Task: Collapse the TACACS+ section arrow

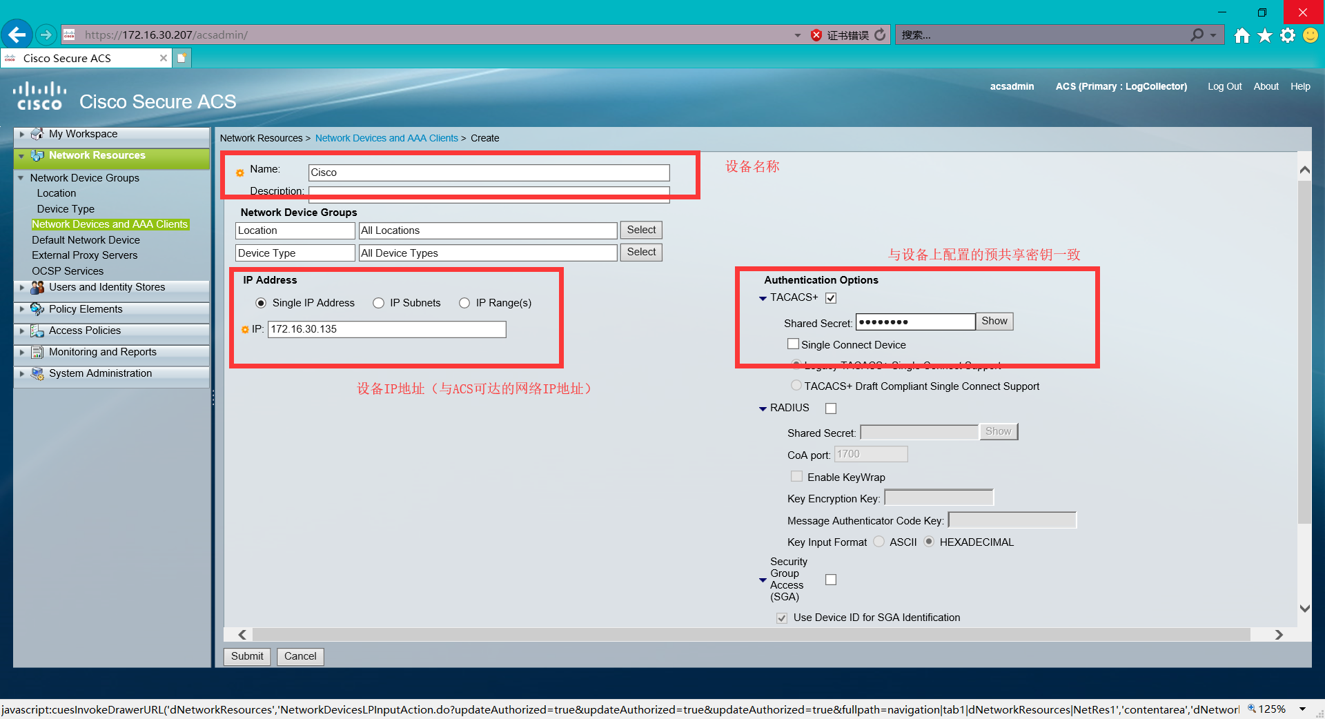Action: (763, 299)
